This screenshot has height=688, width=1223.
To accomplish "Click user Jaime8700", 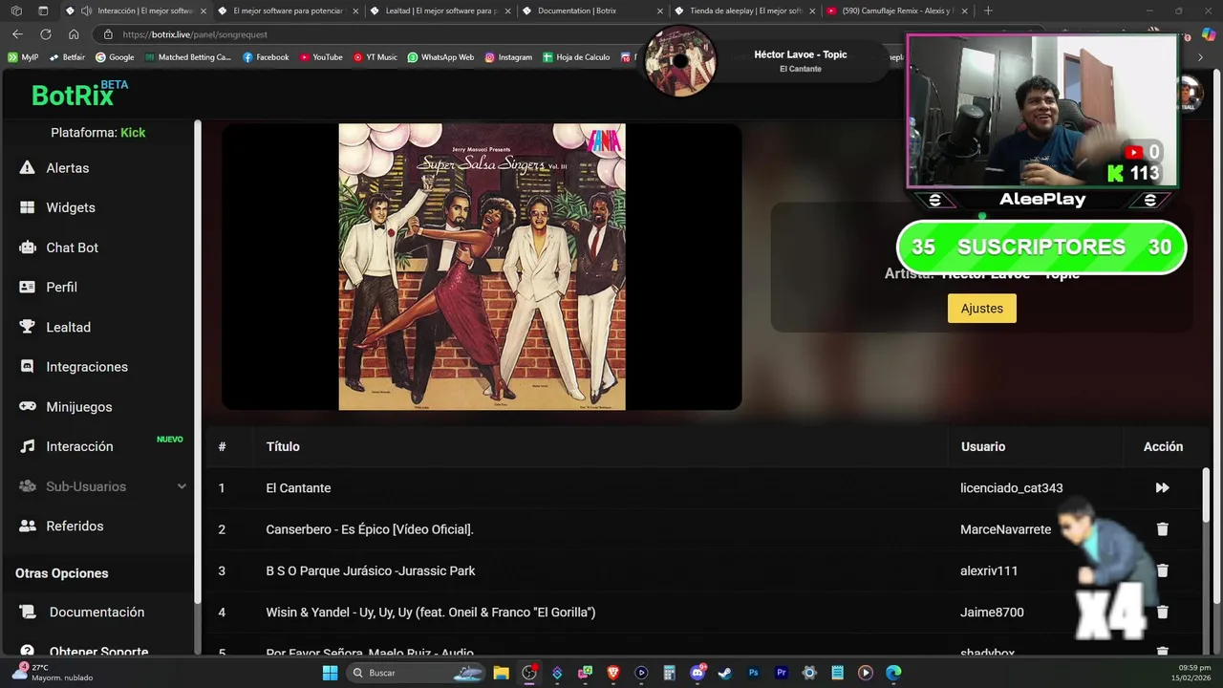I will pyautogui.click(x=992, y=613).
